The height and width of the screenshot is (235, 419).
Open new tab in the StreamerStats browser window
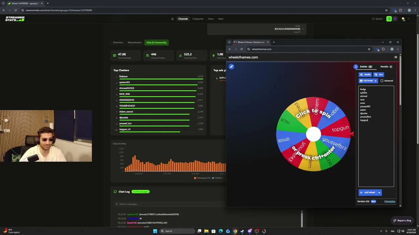(47, 3)
